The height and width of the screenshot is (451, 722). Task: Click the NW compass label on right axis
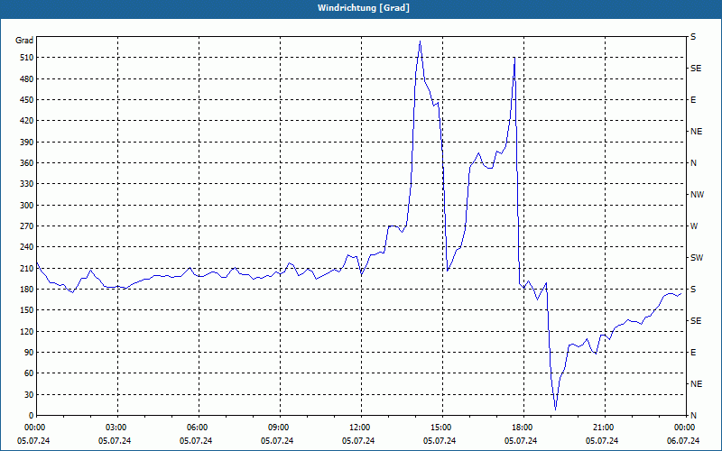697,195
